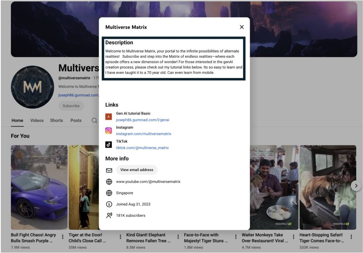Play the purple Lamborghini bull fight thumbnail

click(x=39, y=187)
